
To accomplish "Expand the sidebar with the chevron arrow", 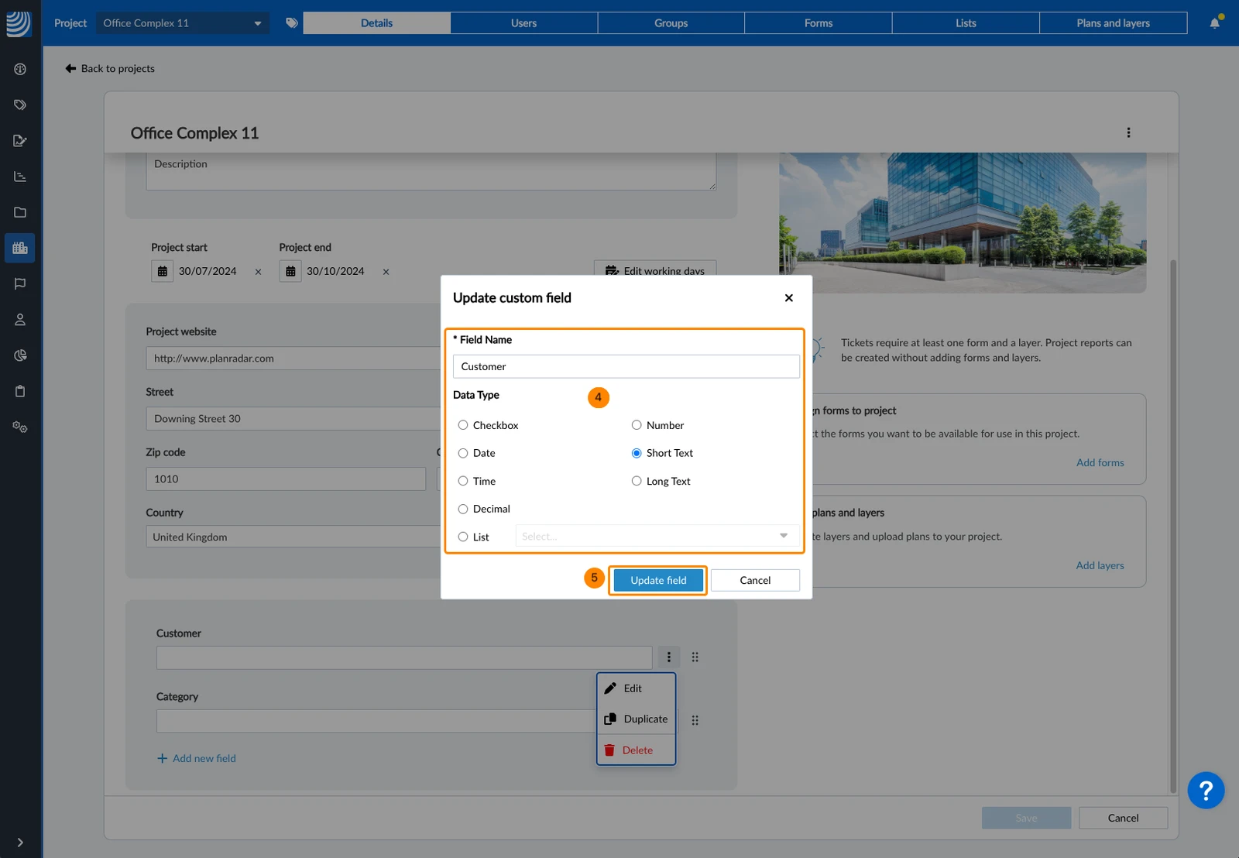I will coord(20,843).
